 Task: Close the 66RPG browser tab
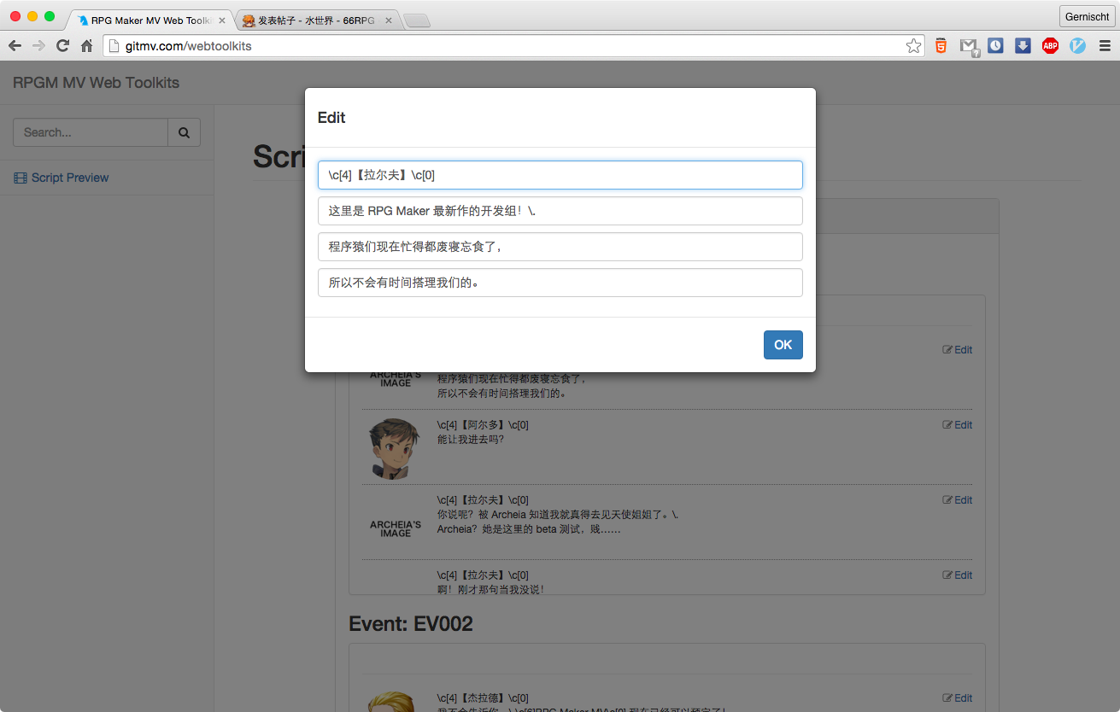pos(389,20)
